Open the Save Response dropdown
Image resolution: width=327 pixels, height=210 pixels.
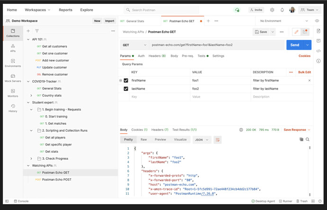coord(297,130)
